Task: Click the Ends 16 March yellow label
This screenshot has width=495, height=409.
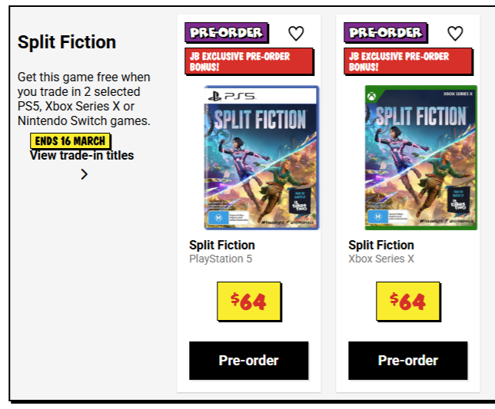Action: click(x=70, y=141)
